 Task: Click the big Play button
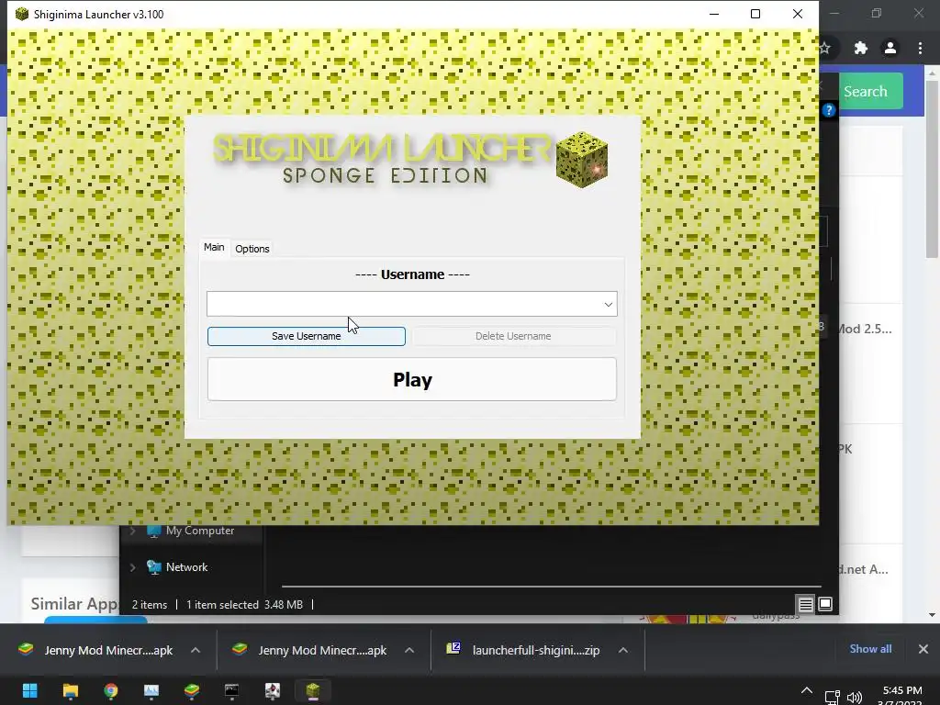412,379
